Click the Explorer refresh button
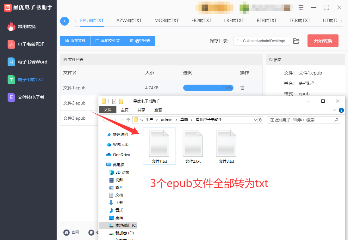The image size is (348, 240). [261, 120]
